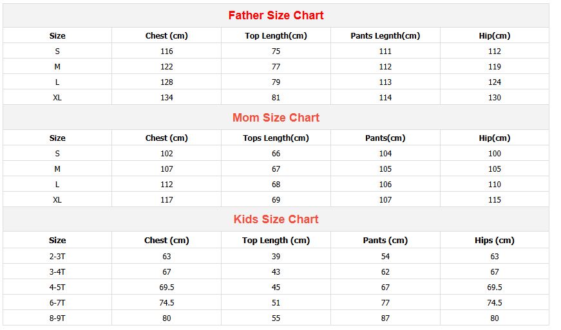Click Kids top length value 39
561x330 pixels.
pyautogui.click(x=276, y=256)
